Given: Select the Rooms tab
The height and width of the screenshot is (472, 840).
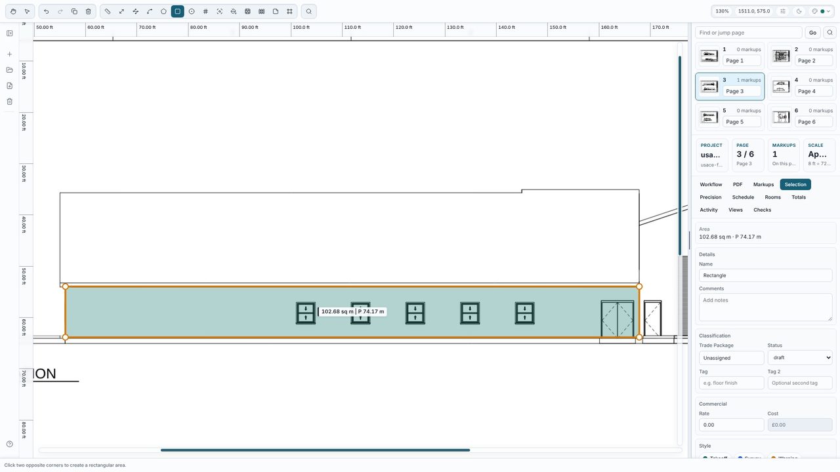Looking at the screenshot, I should pos(773,197).
